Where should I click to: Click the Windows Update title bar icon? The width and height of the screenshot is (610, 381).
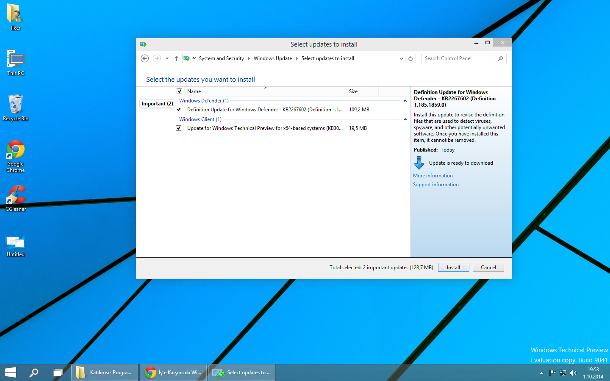tap(143, 44)
